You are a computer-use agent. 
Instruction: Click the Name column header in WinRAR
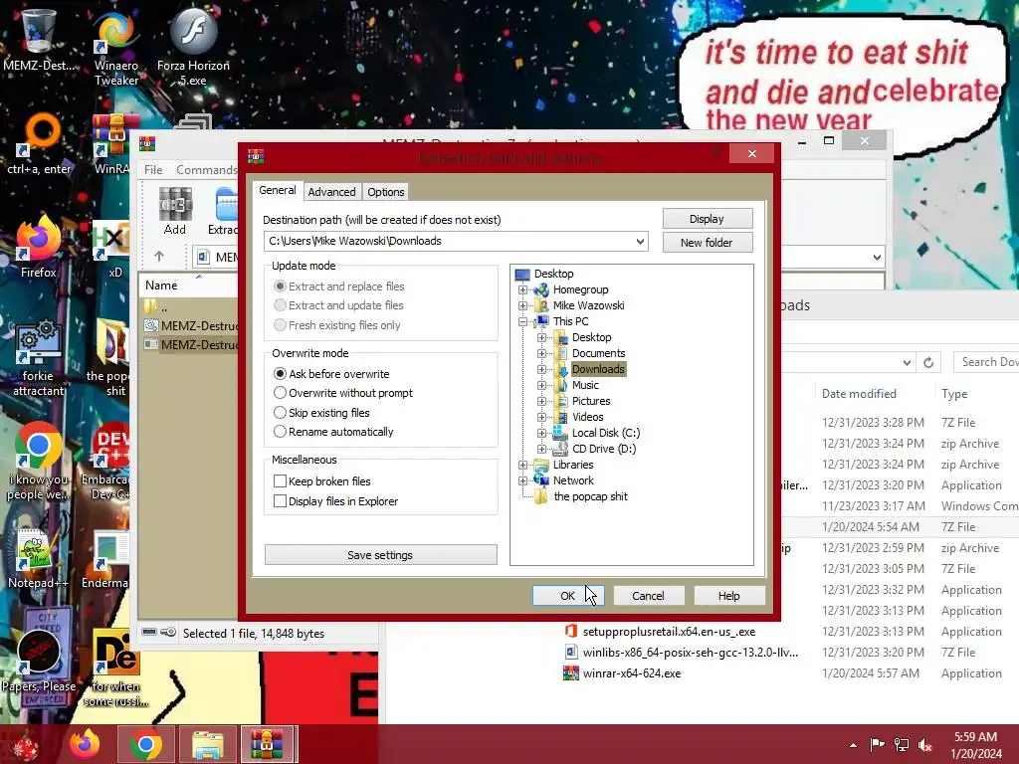(161, 286)
